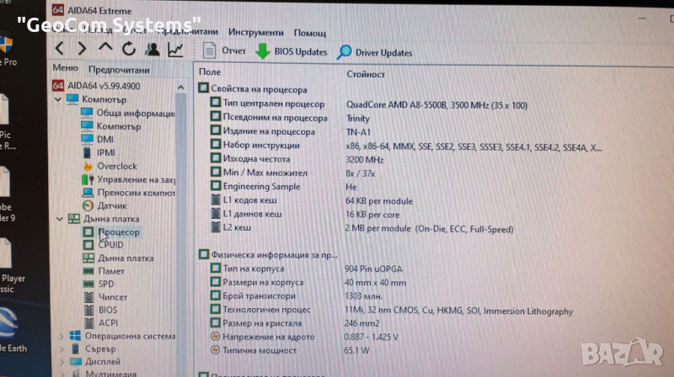Viewport: 674px width, 377px height.
Task: Collapse the Дънна платка tree node
Action: (59, 219)
